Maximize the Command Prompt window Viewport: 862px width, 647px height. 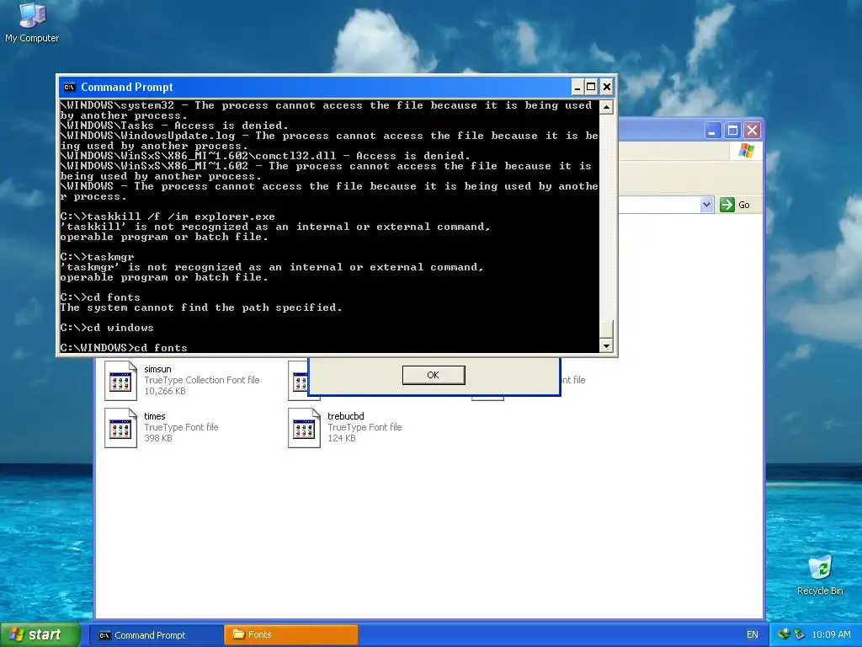coord(591,87)
